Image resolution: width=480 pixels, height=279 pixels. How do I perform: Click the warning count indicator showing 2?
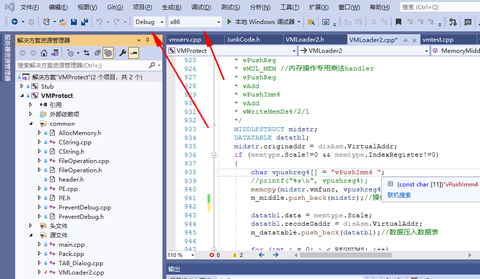pos(237,255)
